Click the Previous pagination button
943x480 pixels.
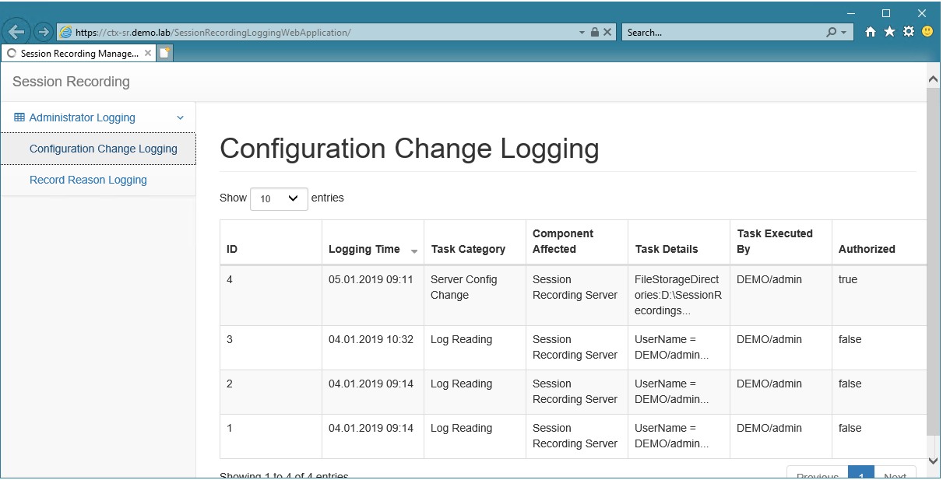coord(817,475)
